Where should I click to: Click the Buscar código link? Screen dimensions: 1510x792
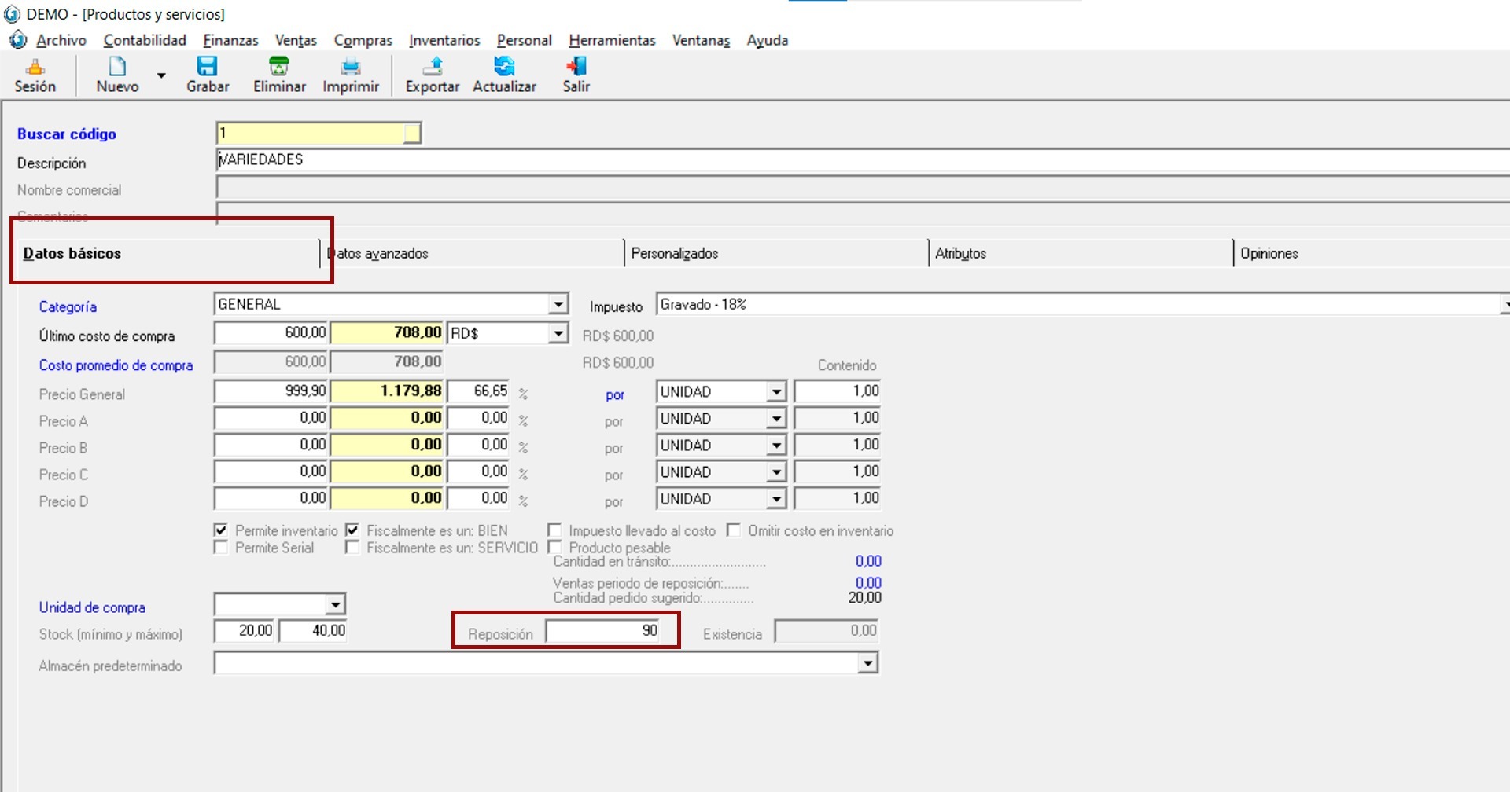(x=67, y=134)
